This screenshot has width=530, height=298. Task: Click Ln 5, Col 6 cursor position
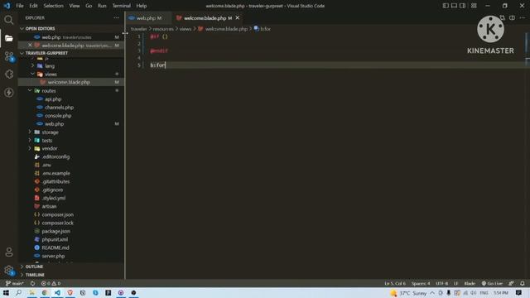(395, 283)
